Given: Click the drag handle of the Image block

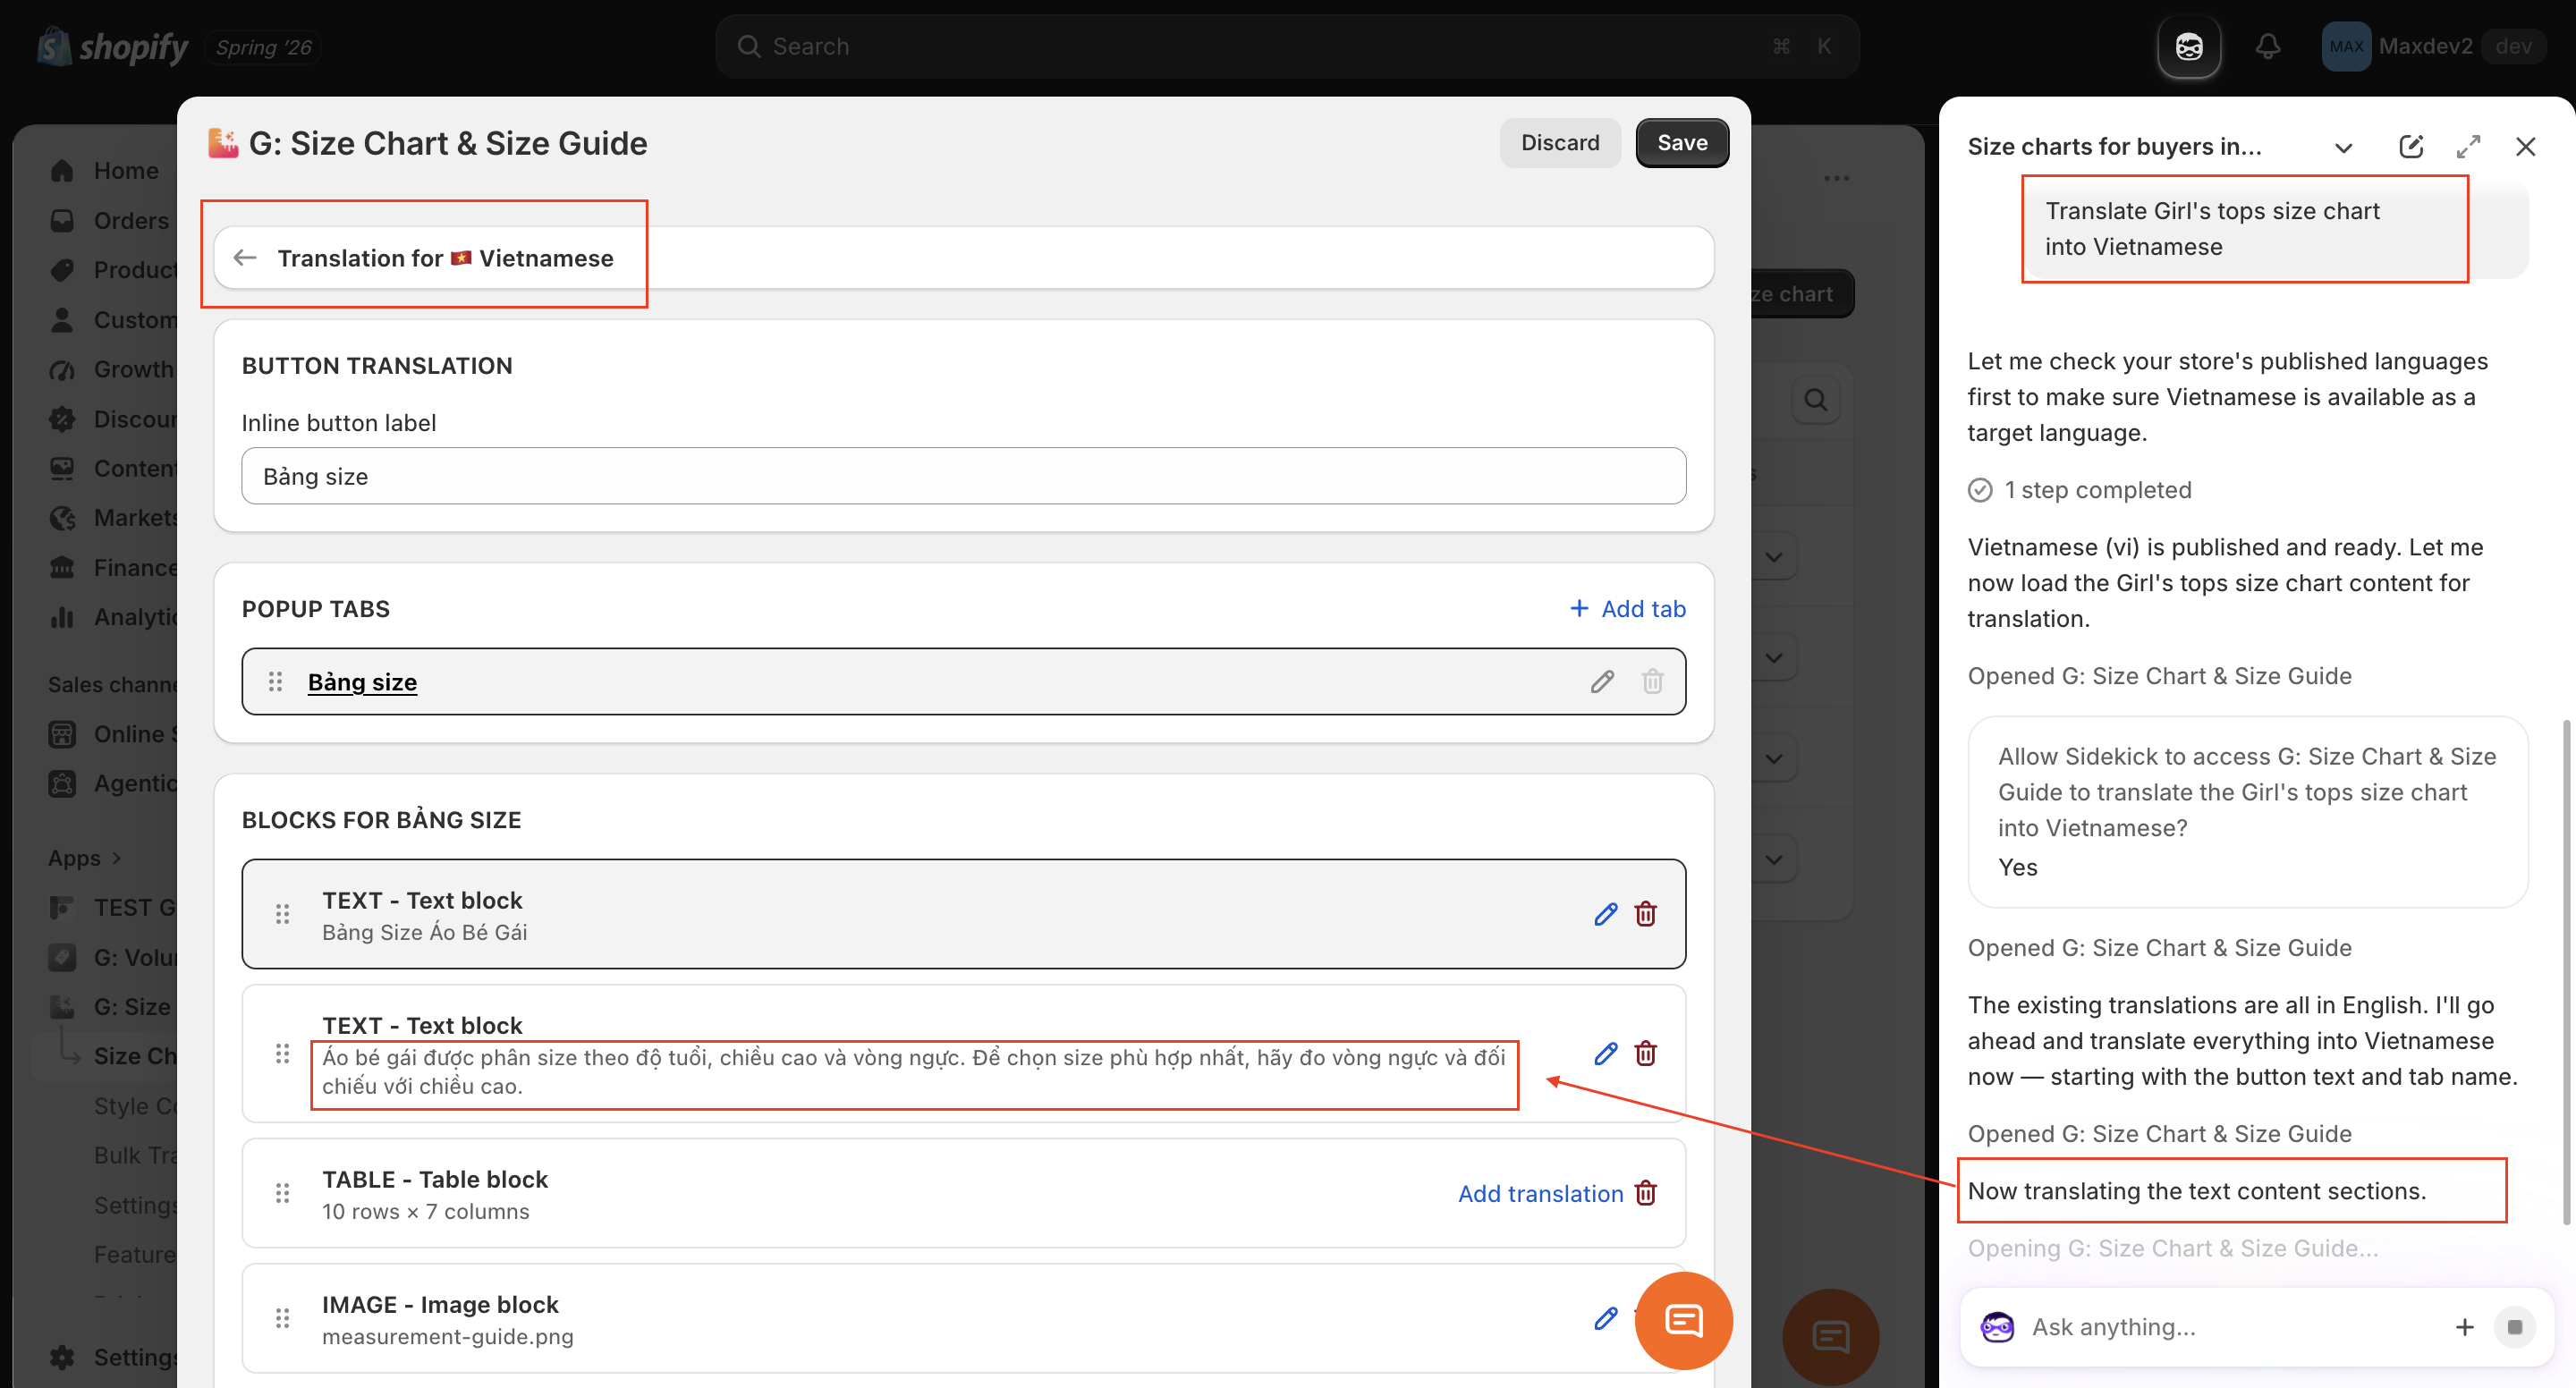Looking at the screenshot, I should (282, 1319).
